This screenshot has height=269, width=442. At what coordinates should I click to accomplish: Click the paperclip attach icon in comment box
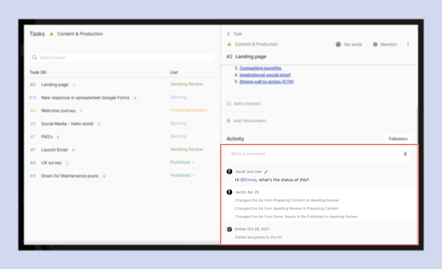(405, 154)
